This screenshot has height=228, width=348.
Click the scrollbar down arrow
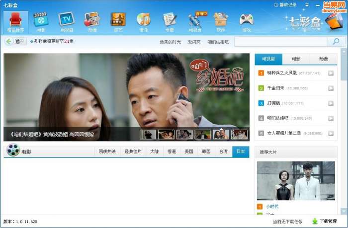344,211
